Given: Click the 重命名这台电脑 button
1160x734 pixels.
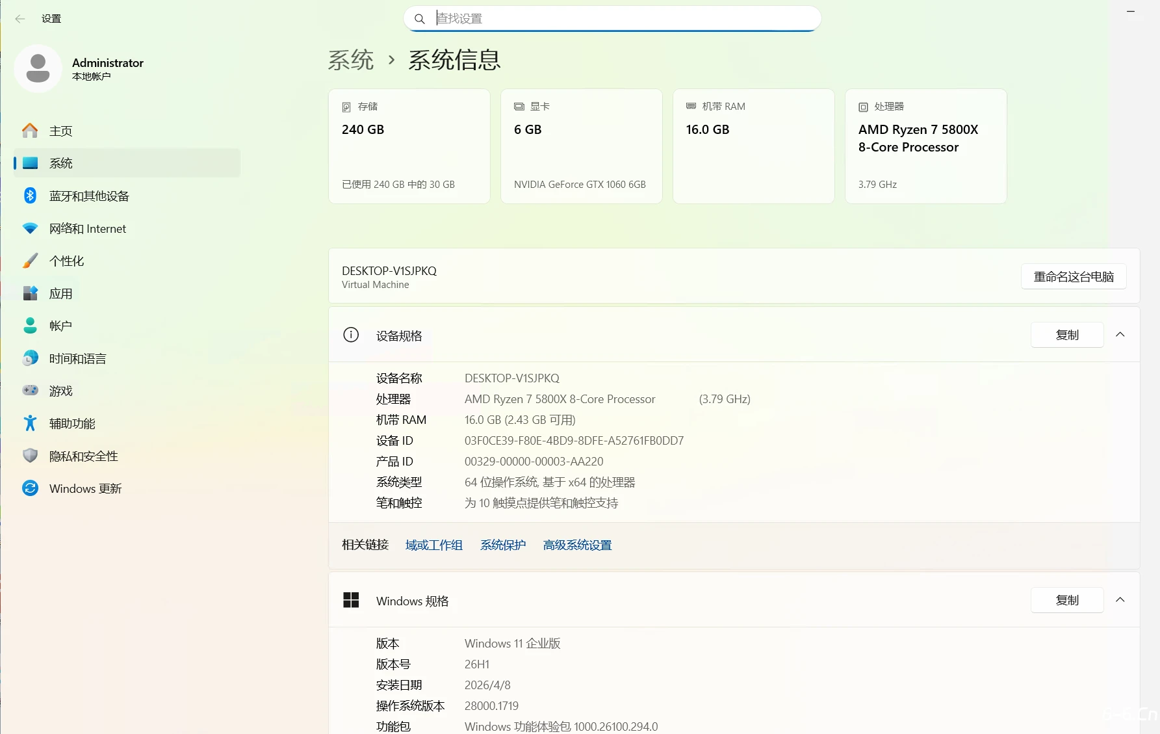Looking at the screenshot, I should (1073, 276).
